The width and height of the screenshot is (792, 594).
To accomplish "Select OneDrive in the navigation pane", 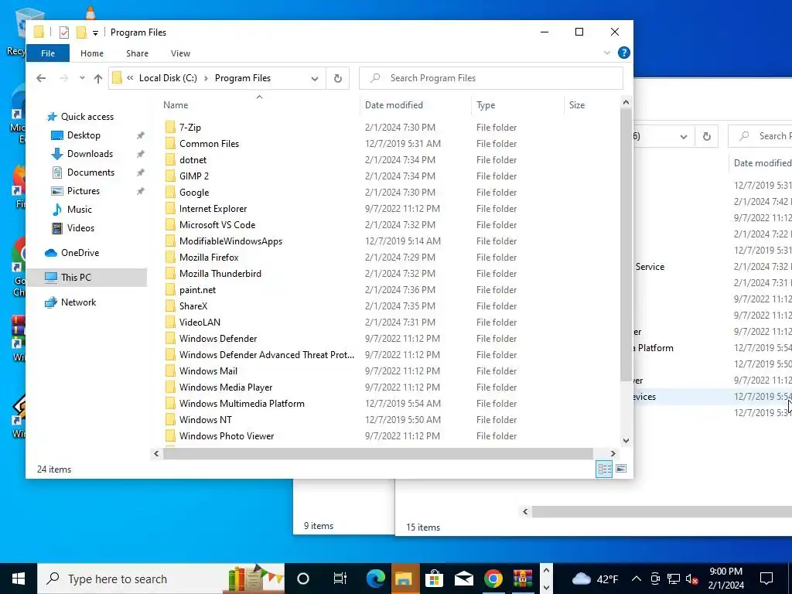I will [x=80, y=253].
